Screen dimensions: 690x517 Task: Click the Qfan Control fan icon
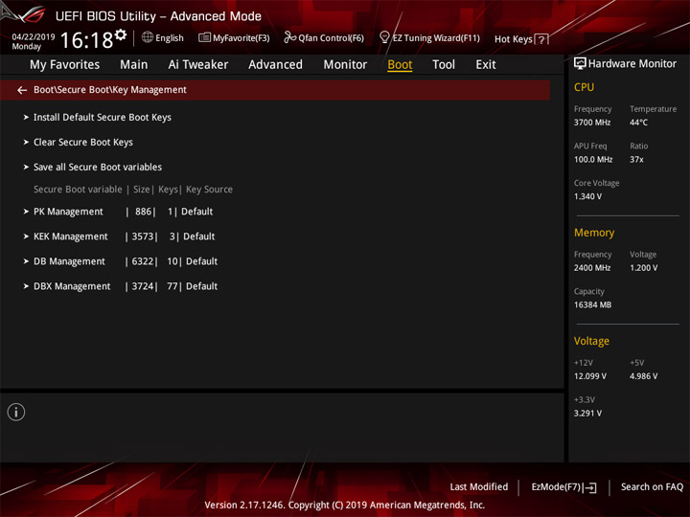(x=289, y=37)
